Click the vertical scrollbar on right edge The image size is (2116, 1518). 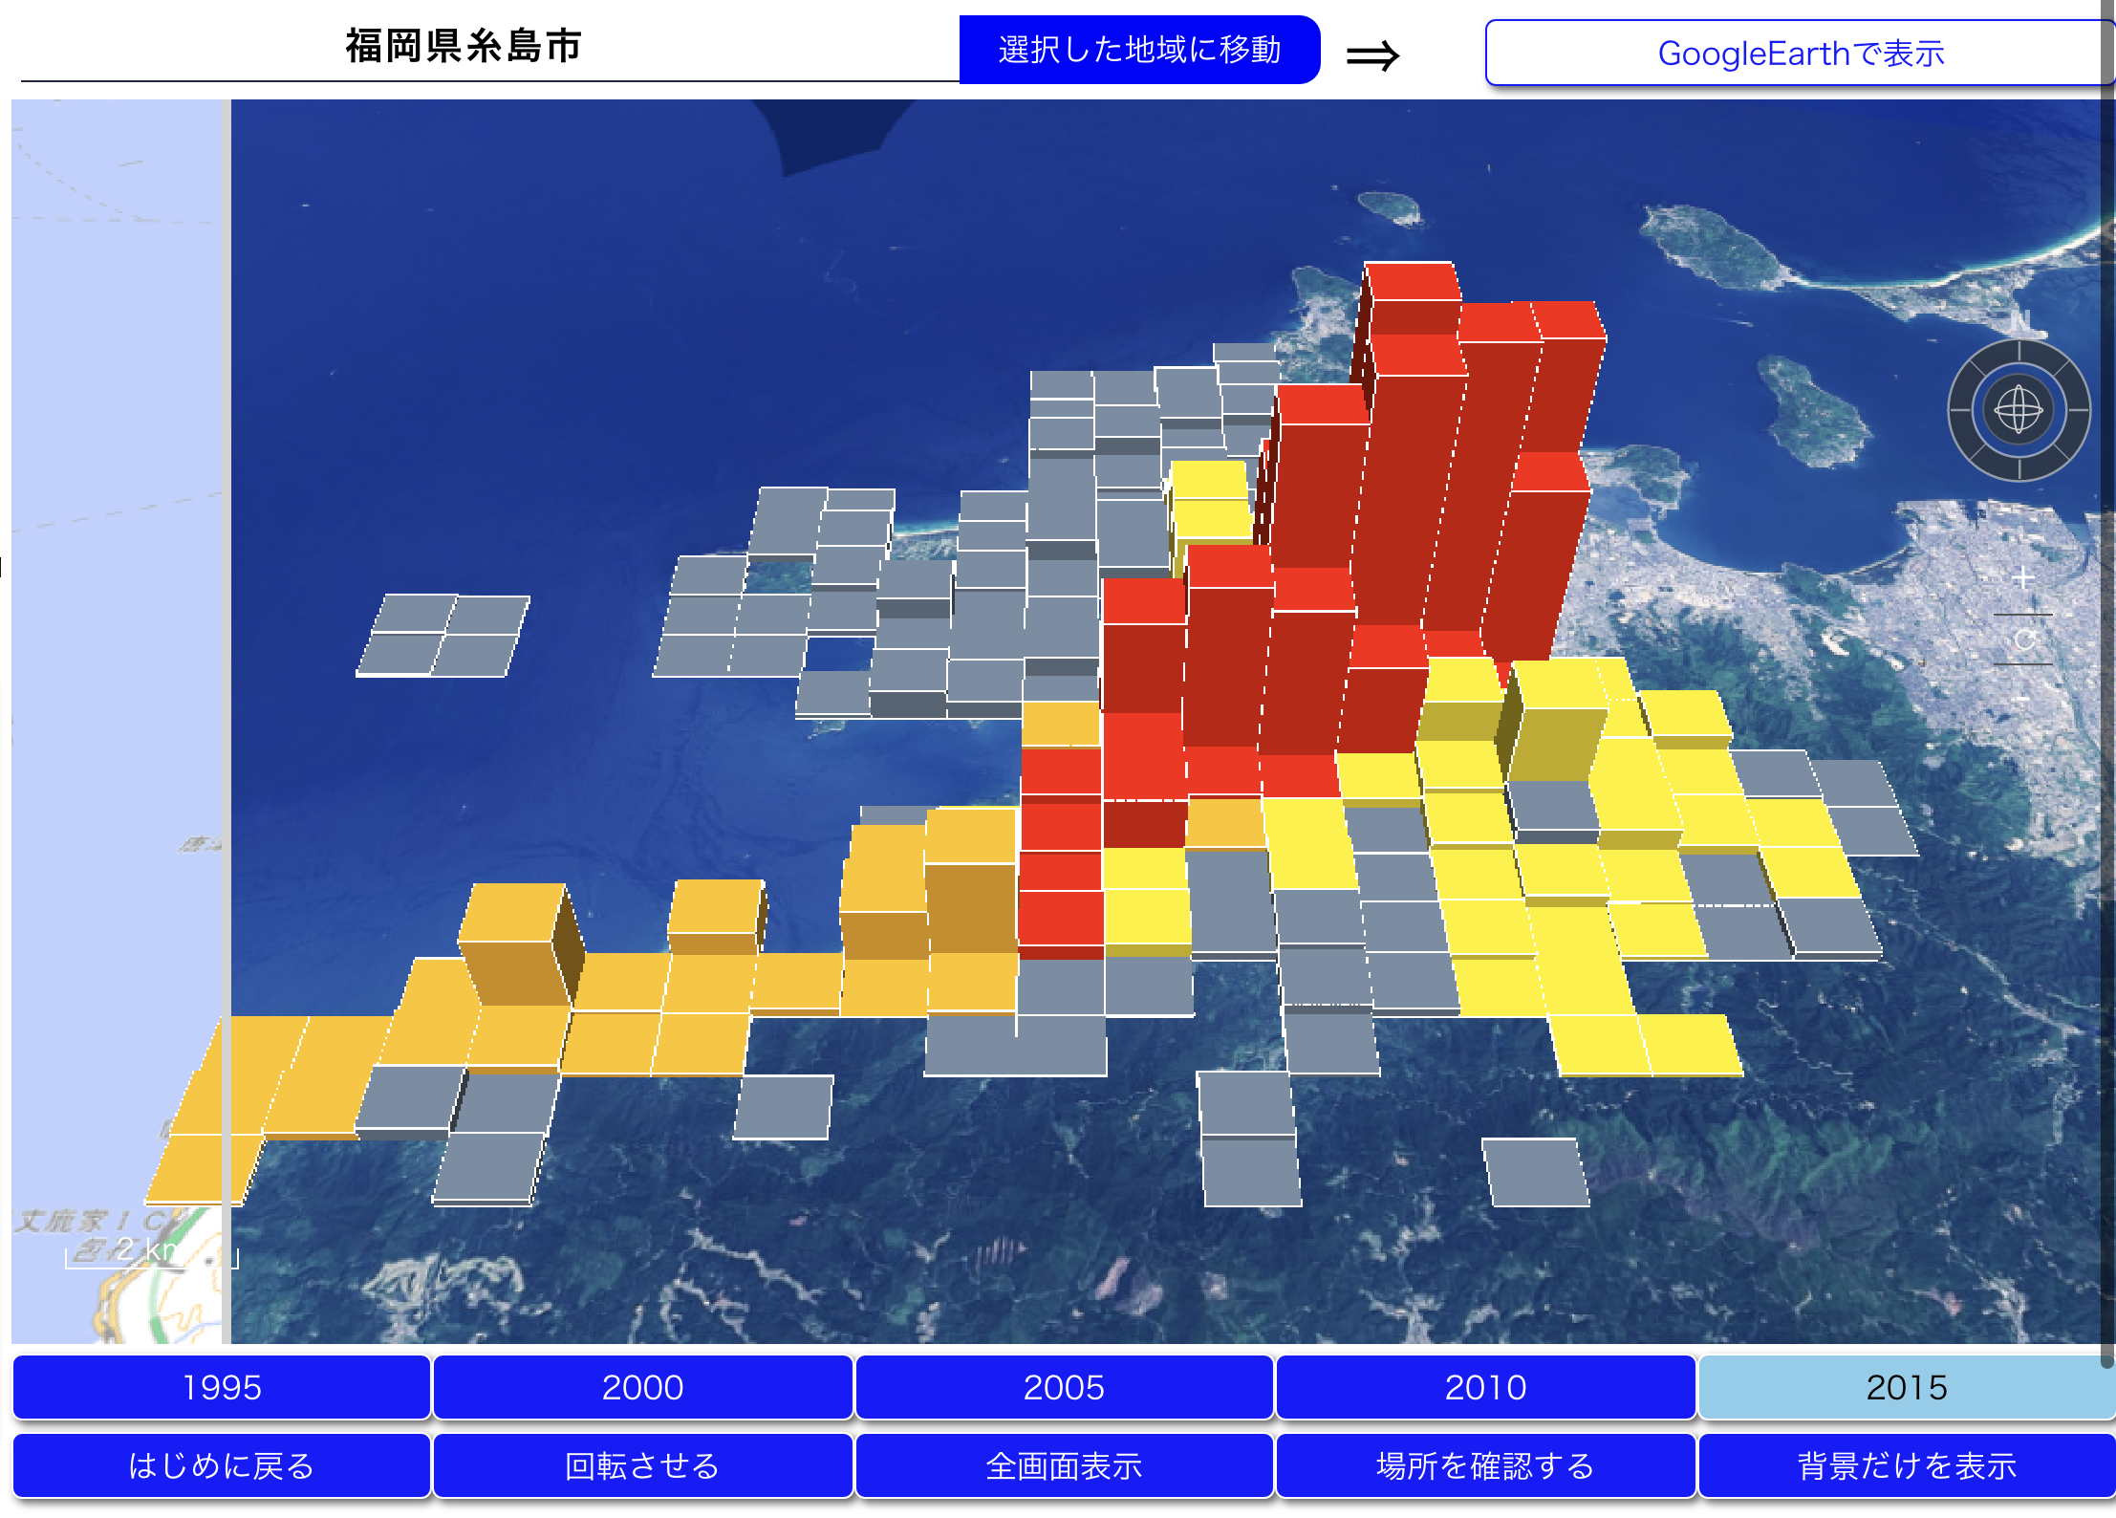[2106, 669]
